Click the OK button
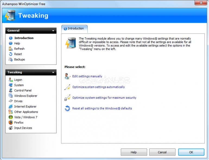This screenshot has height=160, width=209. (191, 152)
